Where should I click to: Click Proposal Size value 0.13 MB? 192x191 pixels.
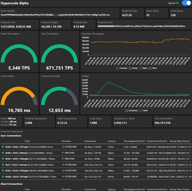click(x=79, y=27)
